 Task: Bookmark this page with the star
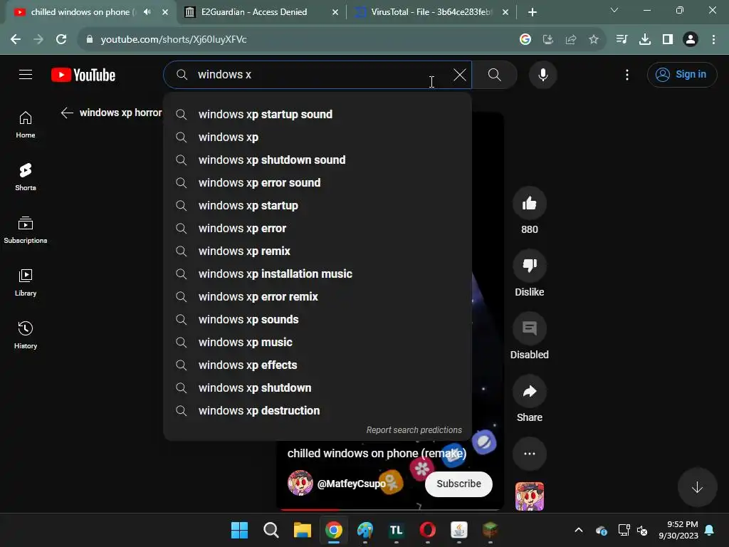593,40
